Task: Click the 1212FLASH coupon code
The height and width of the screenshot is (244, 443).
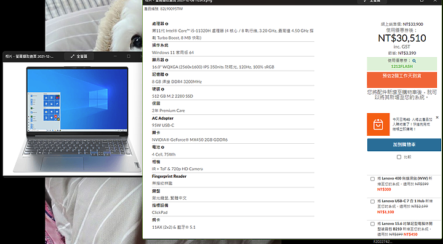Action: click(402, 66)
